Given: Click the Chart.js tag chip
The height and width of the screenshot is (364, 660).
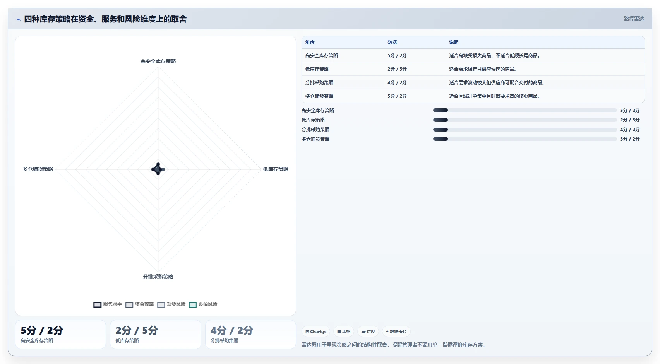Looking at the screenshot, I should [x=316, y=332].
